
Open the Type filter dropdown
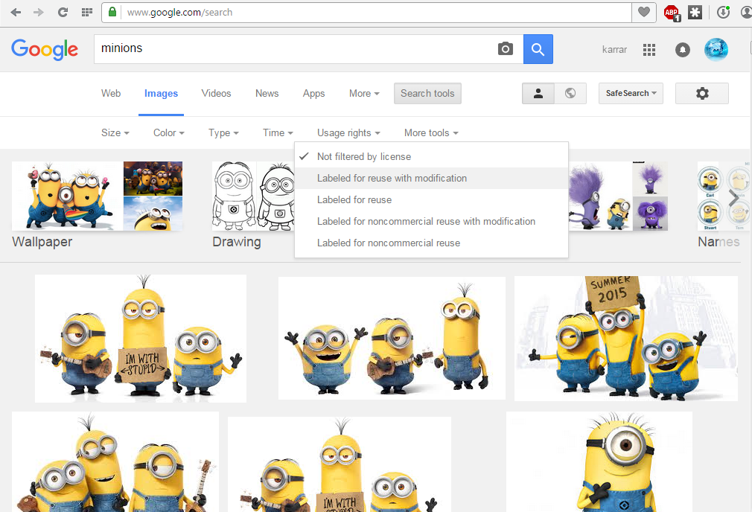(223, 132)
